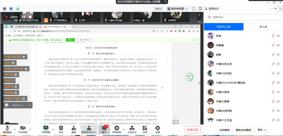This screenshot has width=283, height=136.
Task: Open the 聊天 chat with 16 unread
Action: [104, 129]
